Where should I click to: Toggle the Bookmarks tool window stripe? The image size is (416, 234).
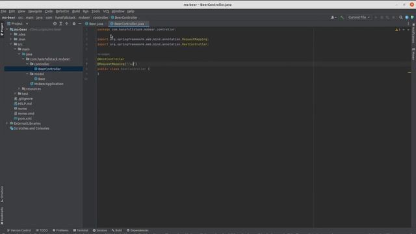2,216
